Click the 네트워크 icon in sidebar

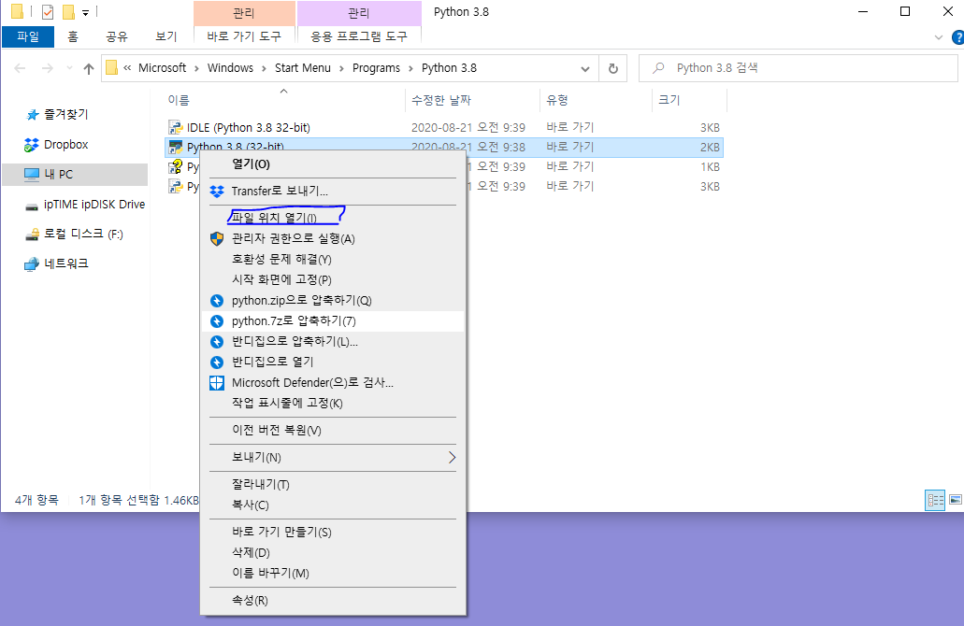(x=31, y=264)
